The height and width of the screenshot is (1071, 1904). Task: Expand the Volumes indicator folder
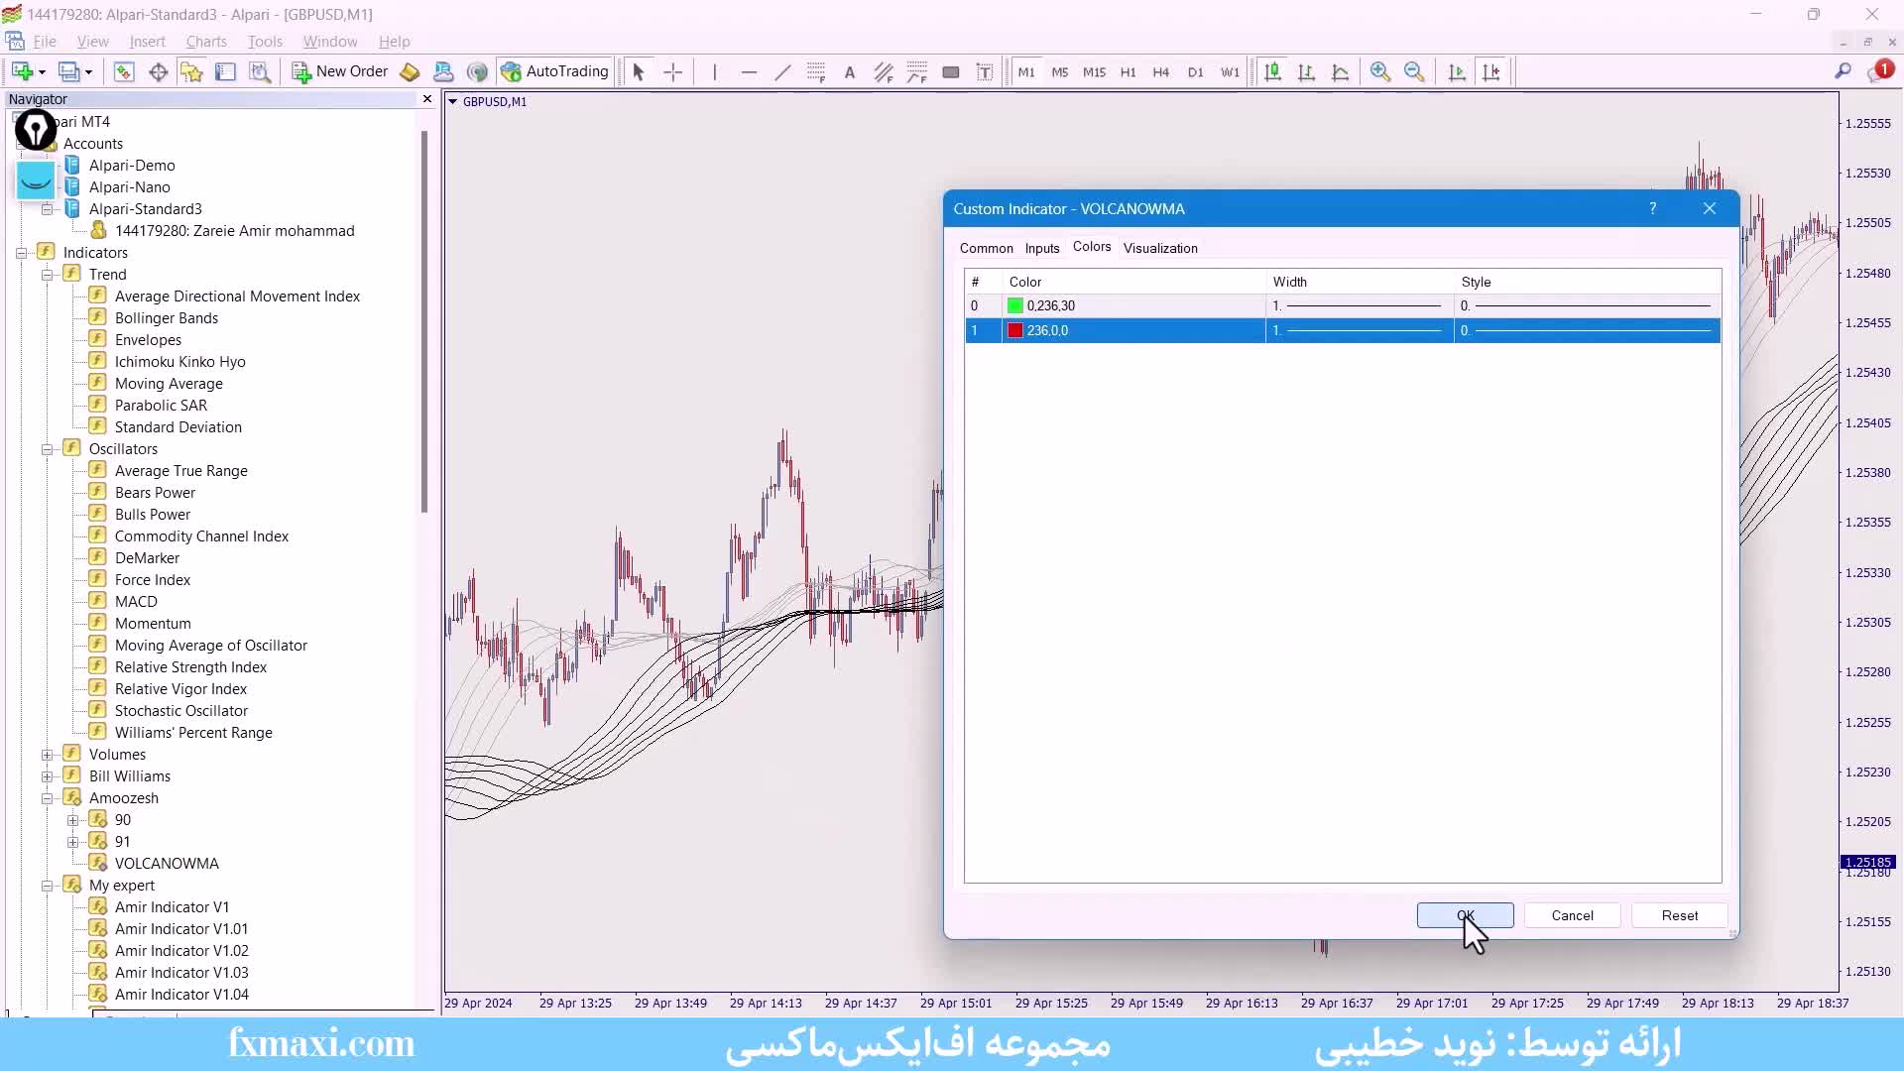pyautogui.click(x=47, y=755)
